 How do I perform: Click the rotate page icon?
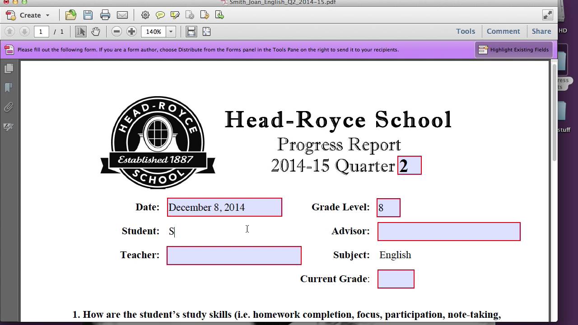[x=205, y=15]
